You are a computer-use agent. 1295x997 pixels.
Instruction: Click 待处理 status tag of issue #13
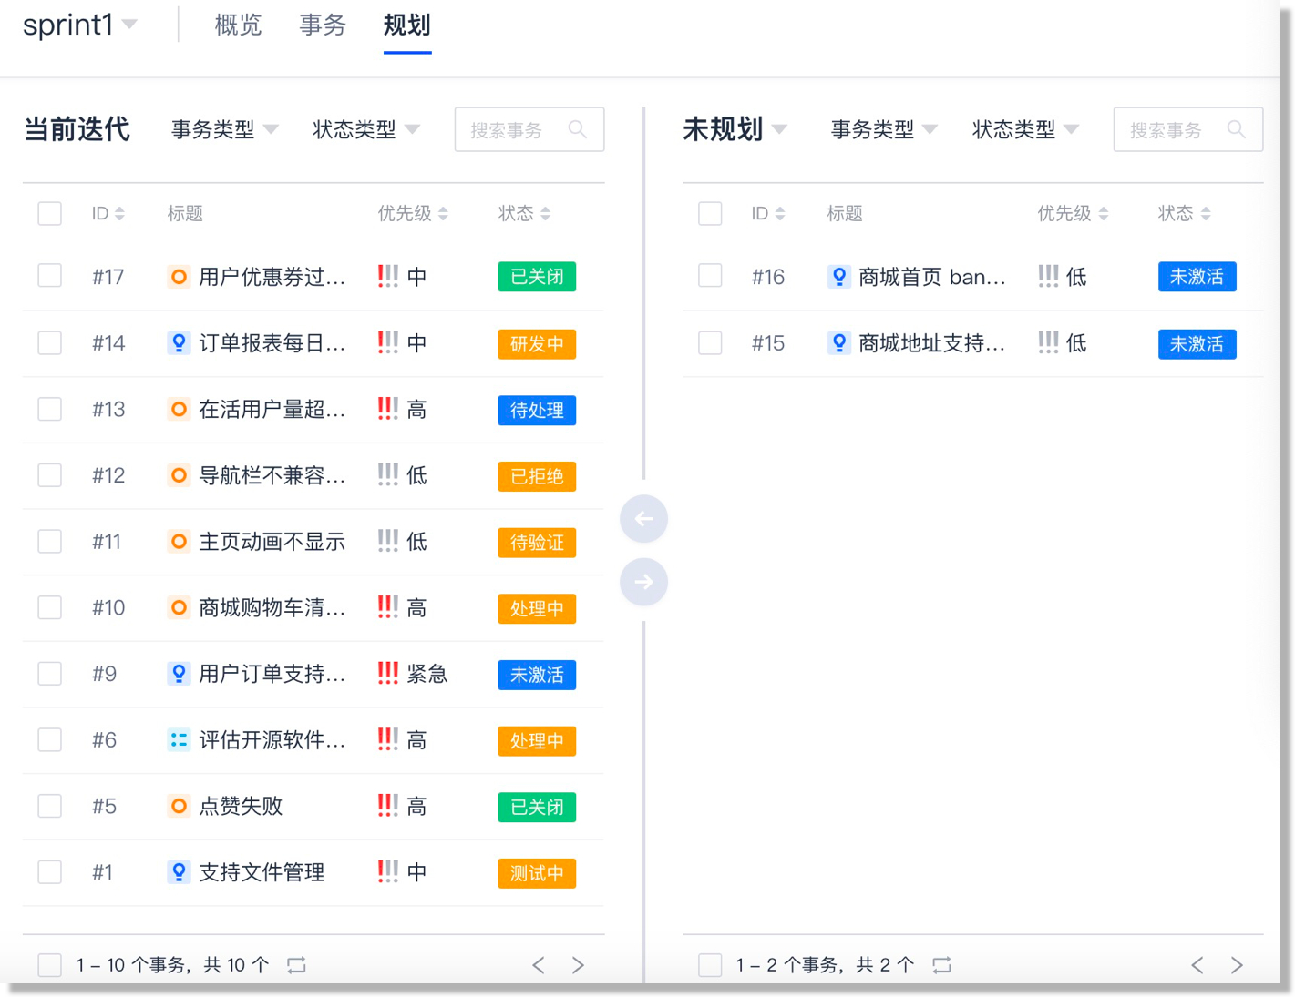(537, 411)
